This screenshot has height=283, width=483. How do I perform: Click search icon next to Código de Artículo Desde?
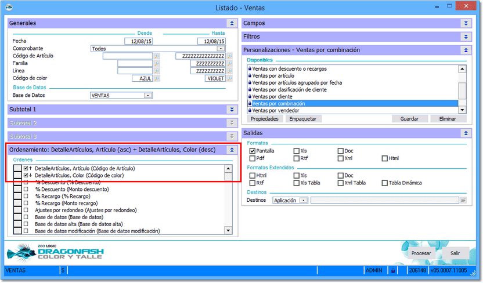tap(156, 56)
